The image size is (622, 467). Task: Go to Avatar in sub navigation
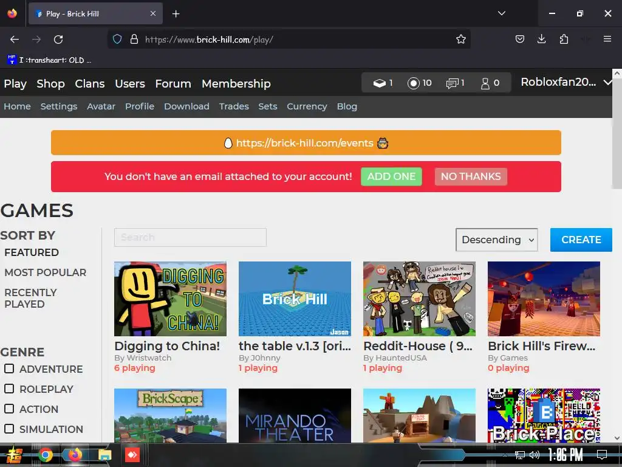click(101, 106)
